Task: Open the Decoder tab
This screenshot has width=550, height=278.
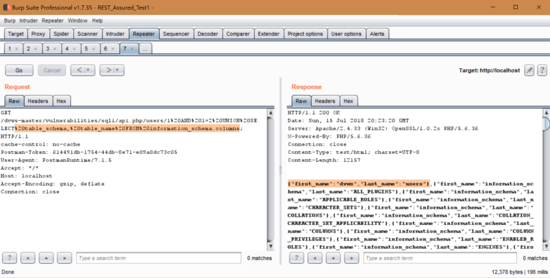Action: pyautogui.click(x=207, y=34)
